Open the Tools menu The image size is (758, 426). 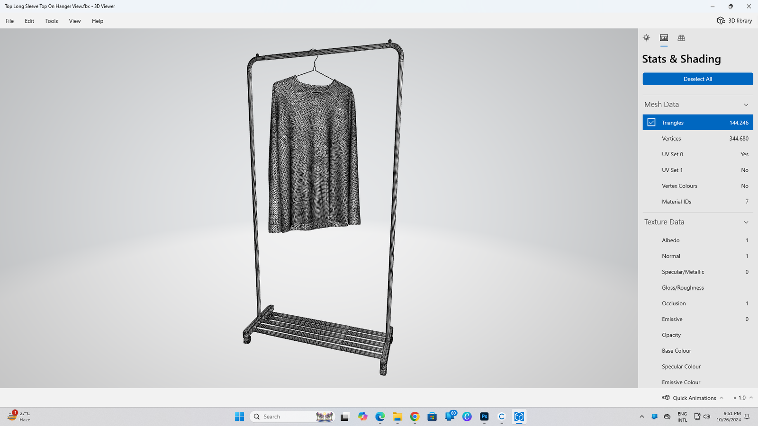point(52,21)
